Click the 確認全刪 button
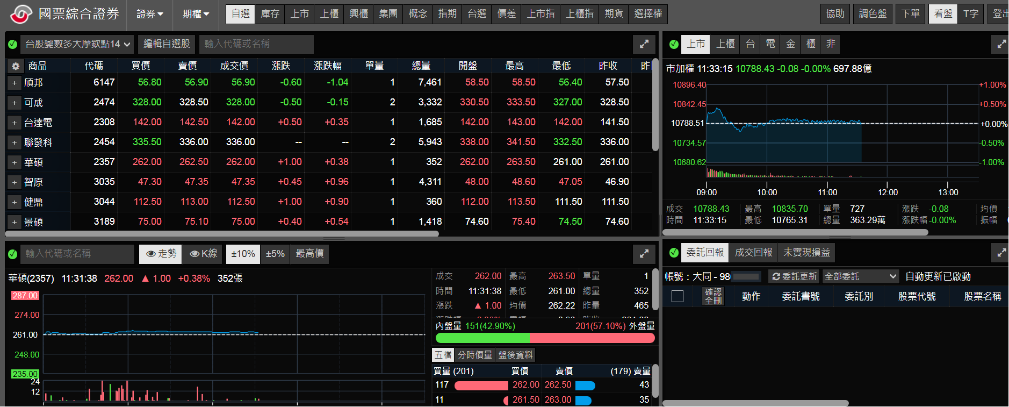This screenshot has width=1009, height=407. [x=713, y=296]
